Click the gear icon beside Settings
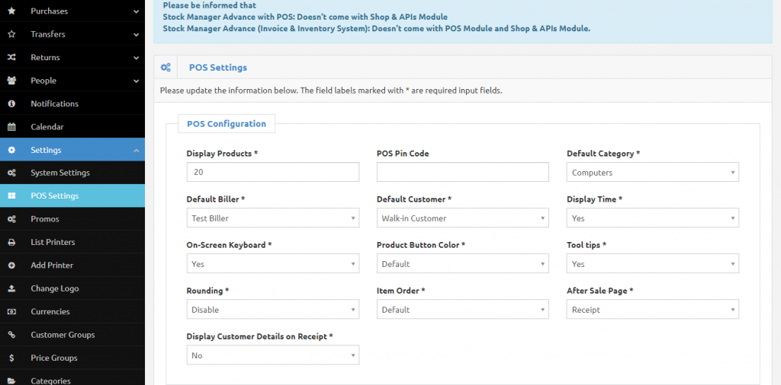This screenshot has width=781, height=385. 11,150
